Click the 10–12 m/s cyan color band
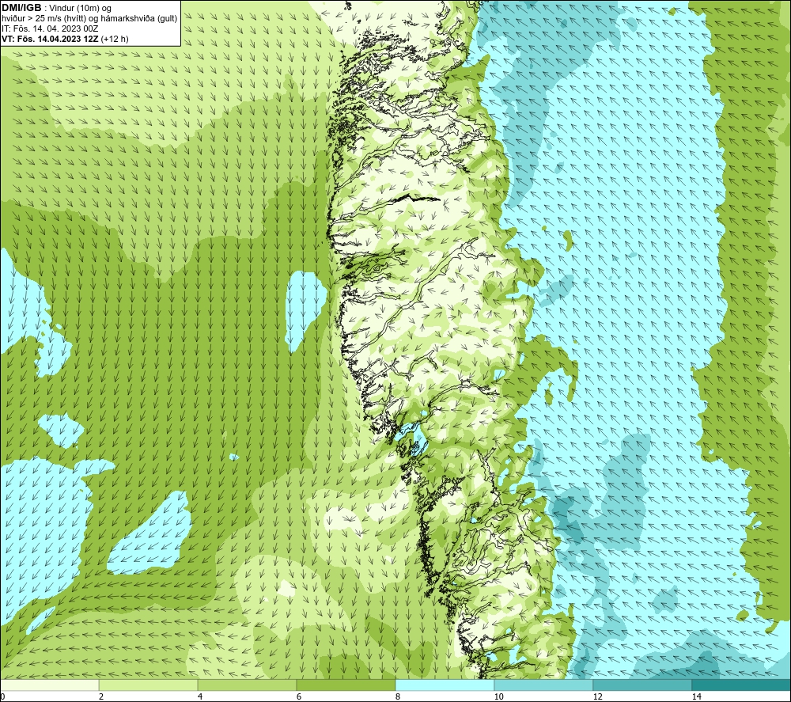 (543, 685)
